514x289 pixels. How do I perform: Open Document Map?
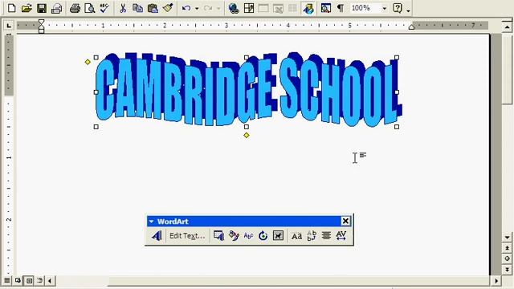coord(325,8)
